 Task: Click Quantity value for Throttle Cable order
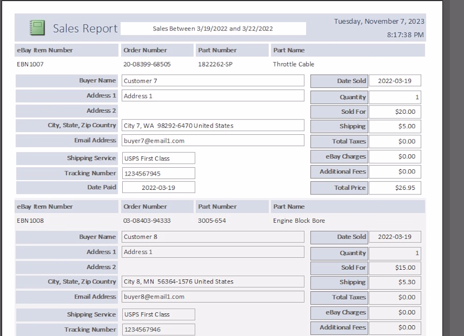tap(395, 97)
